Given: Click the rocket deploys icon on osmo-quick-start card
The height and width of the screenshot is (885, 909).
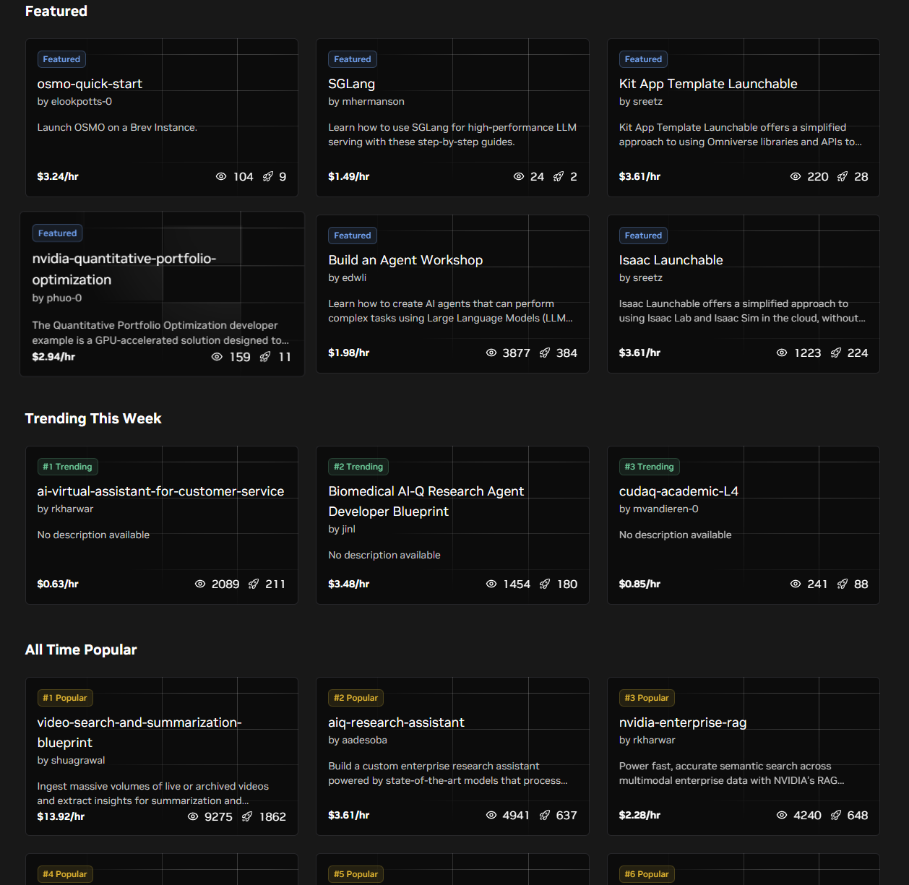Looking at the screenshot, I should pos(268,176).
